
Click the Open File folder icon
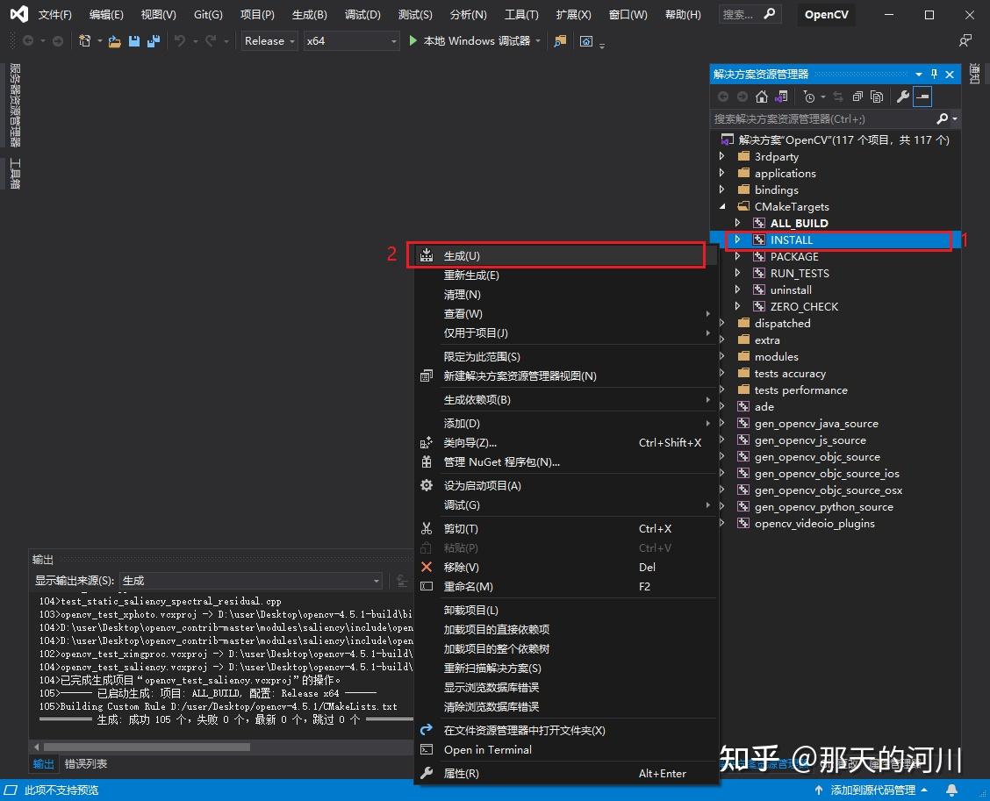tap(114, 41)
